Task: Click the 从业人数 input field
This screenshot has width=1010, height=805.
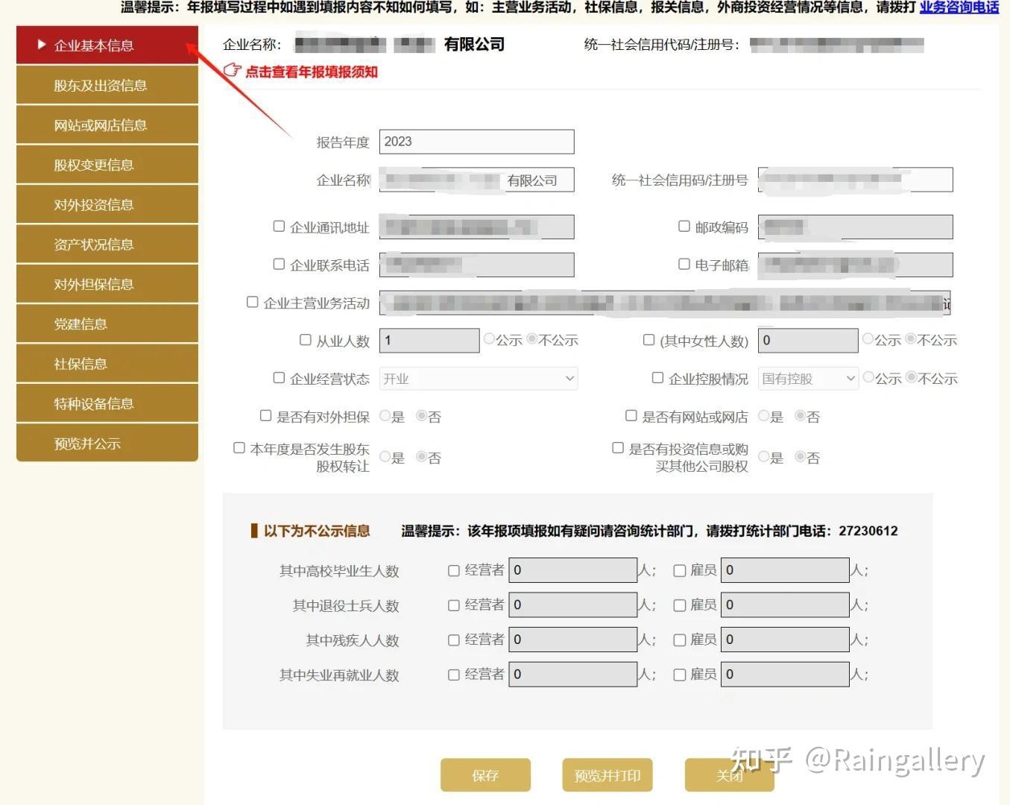Action: point(429,341)
